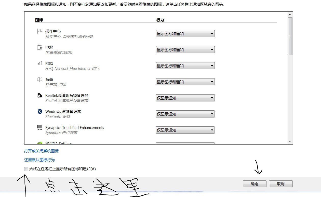The width and height of the screenshot is (321, 197).
Task: Open the Realtek 仅显示通知 dropdown
Action: (185, 98)
